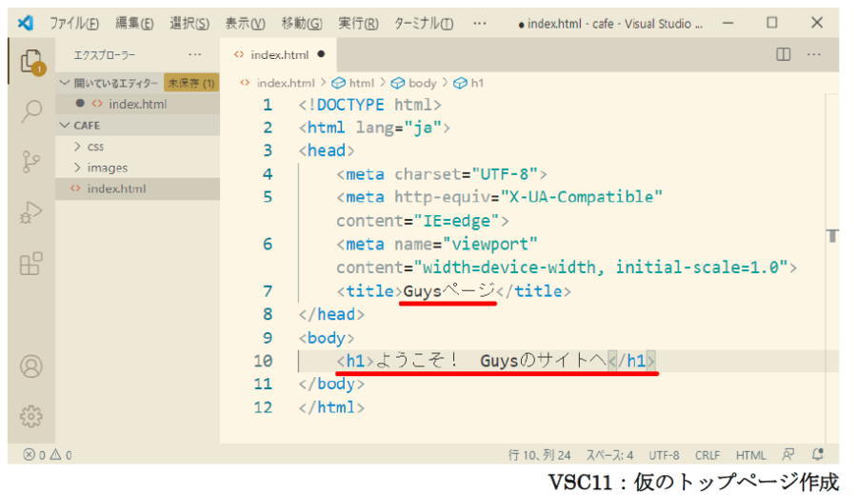This screenshot has height=495, width=857.
Task: Select index.html under open editors
Action: pyautogui.click(x=138, y=104)
